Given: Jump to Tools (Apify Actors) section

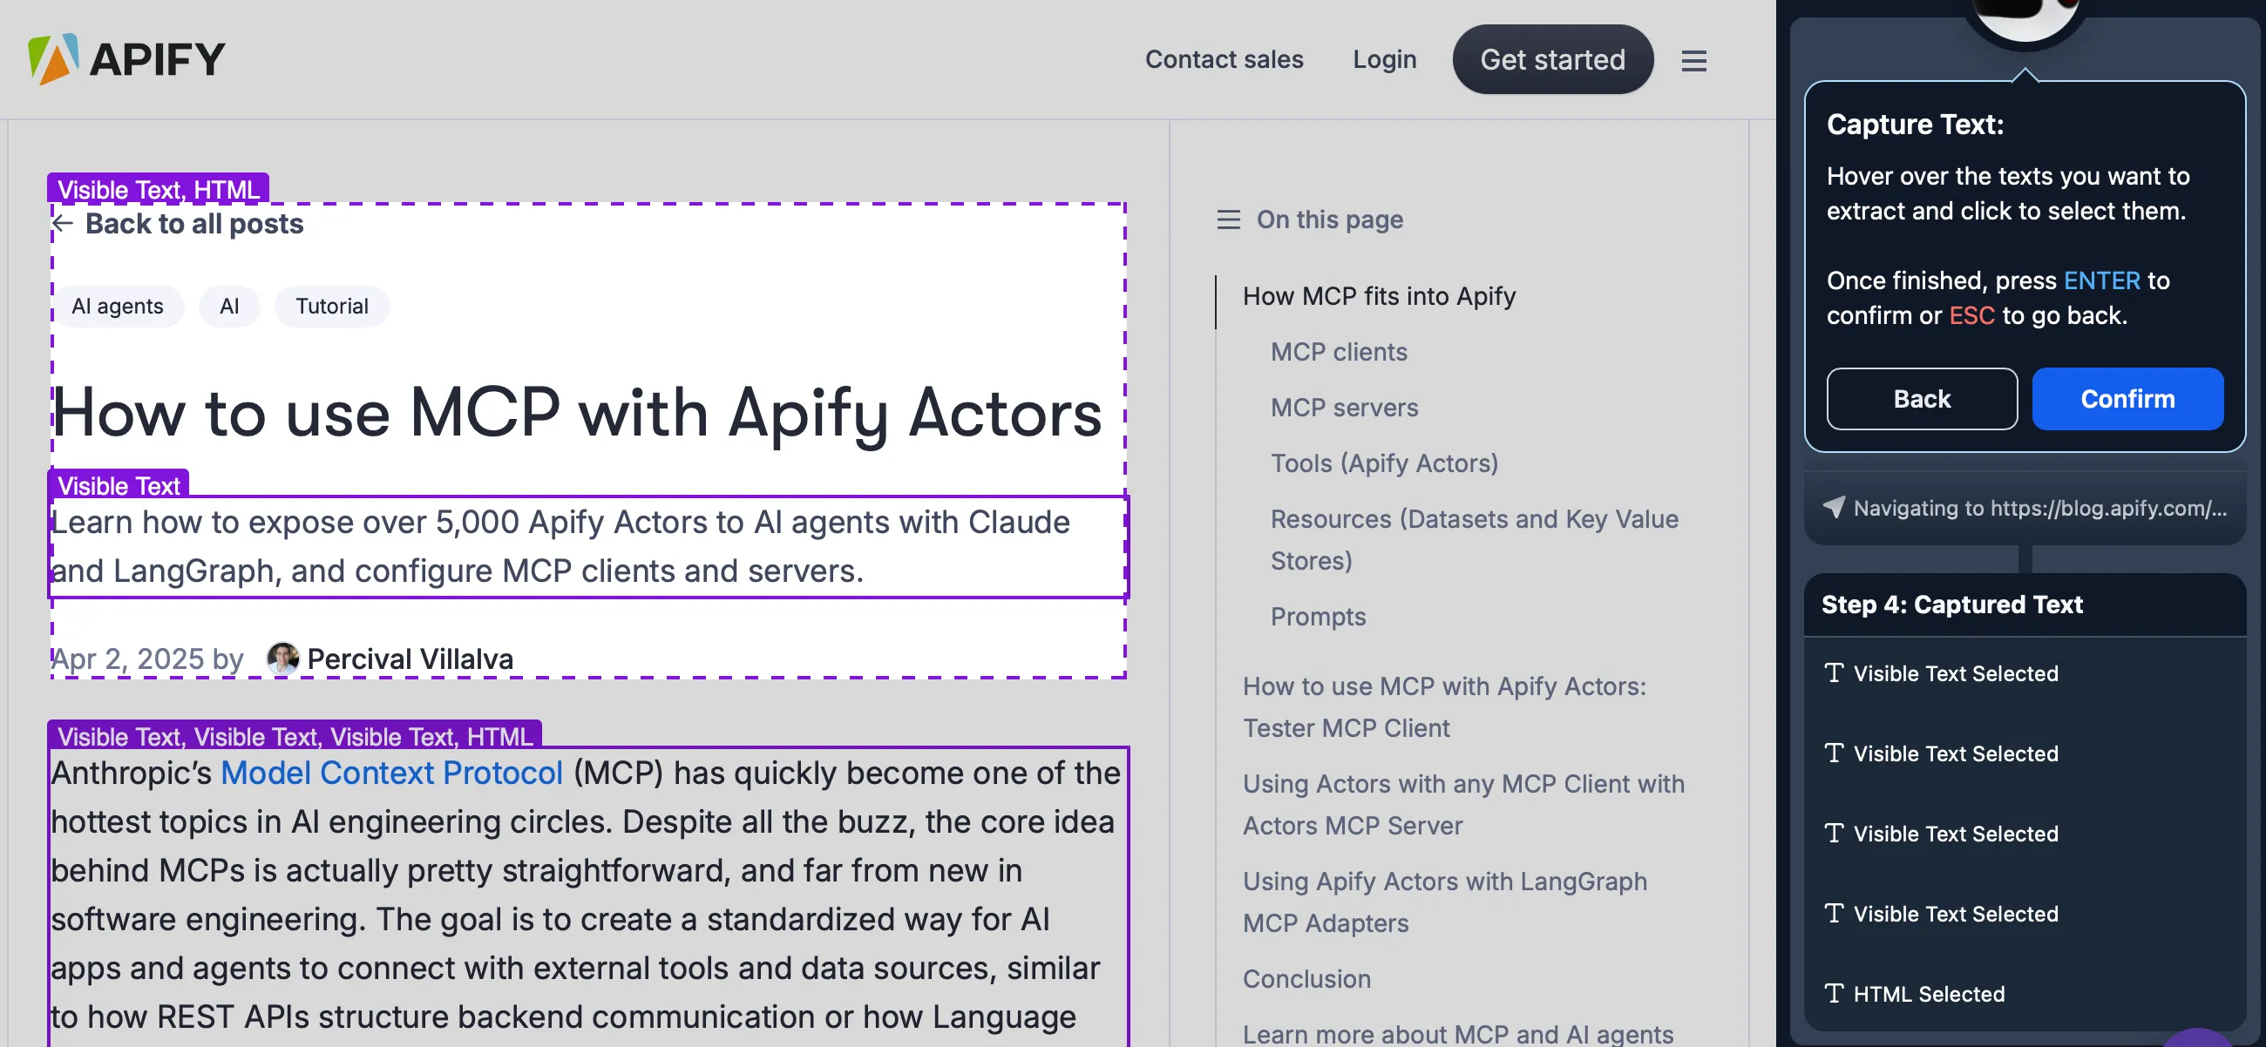Looking at the screenshot, I should click(1384, 463).
